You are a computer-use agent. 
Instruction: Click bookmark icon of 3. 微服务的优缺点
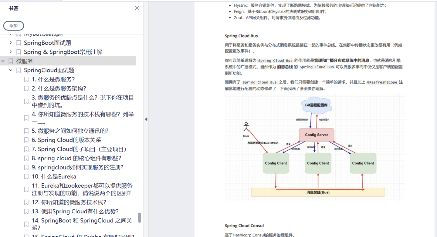coord(26,102)
